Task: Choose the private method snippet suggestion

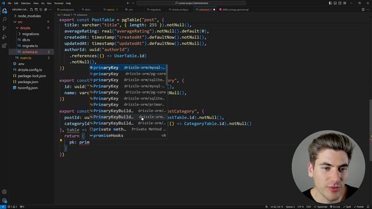Action: [128, 129]
